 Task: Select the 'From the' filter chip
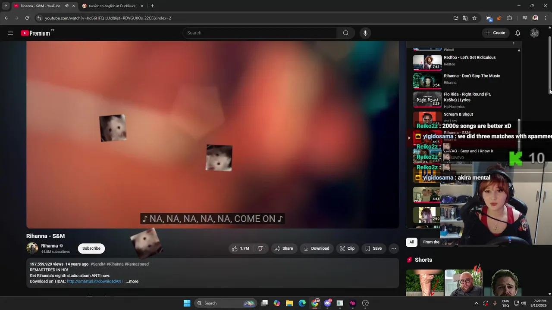click(431, 242)
